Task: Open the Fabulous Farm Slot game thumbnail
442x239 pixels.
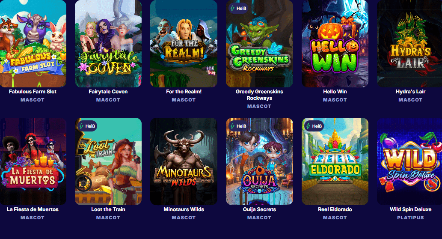Action: point(33,43)
